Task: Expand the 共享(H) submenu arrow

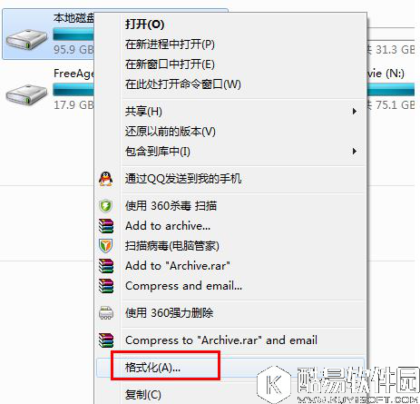Action: click(355, 112)
